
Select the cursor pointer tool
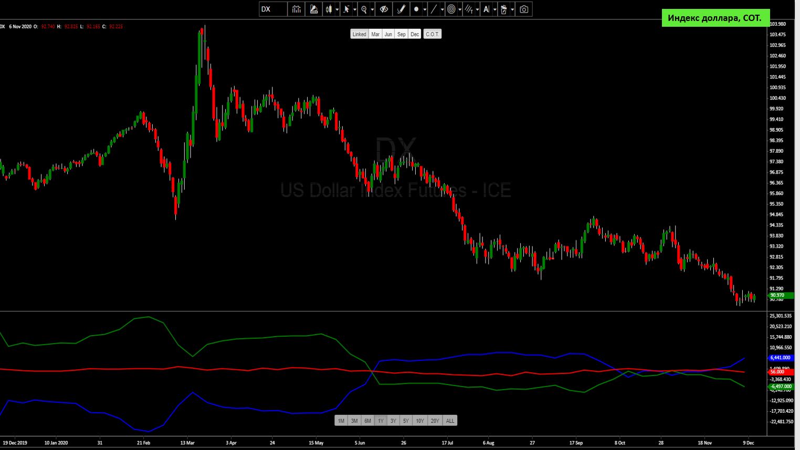click(346, 9)
